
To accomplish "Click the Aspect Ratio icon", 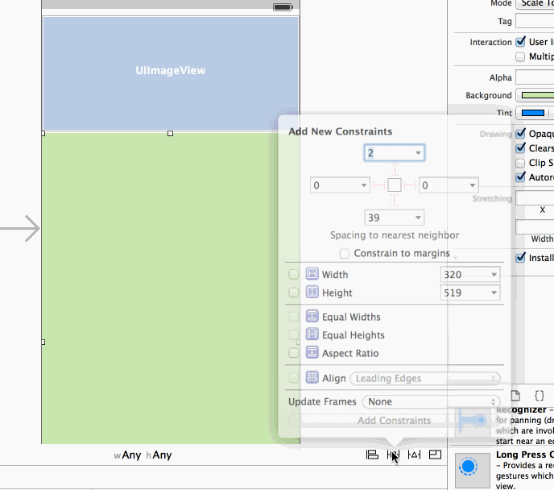I will (x=312, y=353).
